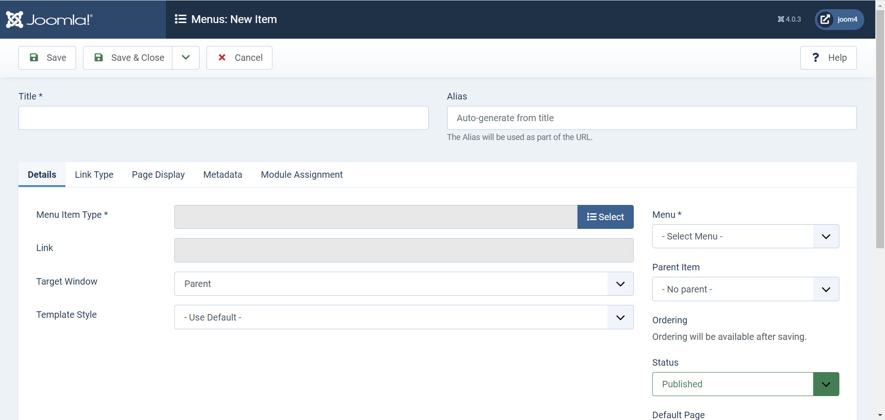
Task: Expand the Save & Close options arrow
Action: 186,58
